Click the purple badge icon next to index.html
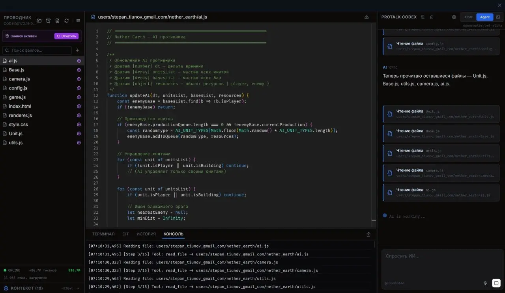505x293 pixels. (79, 106)
